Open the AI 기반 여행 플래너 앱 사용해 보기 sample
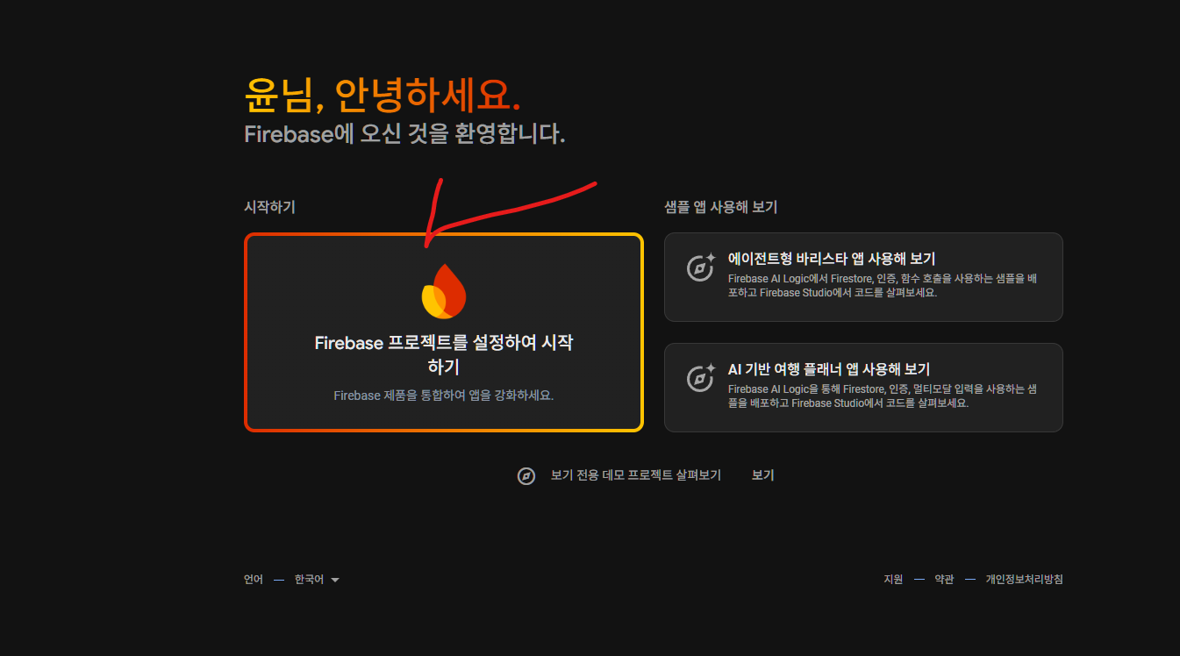The height and width of the screenshot is (656, 1180). 863,388
